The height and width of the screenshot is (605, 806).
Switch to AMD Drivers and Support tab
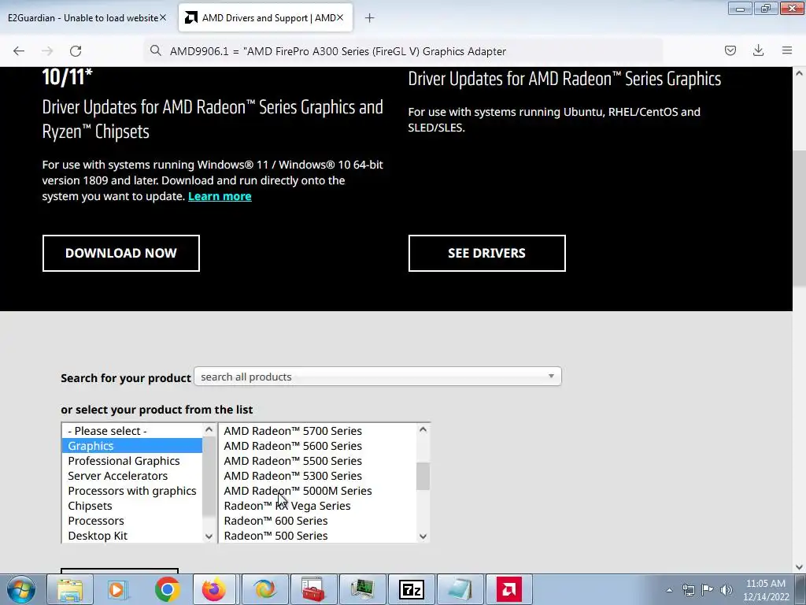tap(265, 17)
